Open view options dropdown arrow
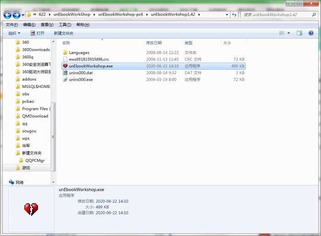The image size is (321, 236). point(288,33)
